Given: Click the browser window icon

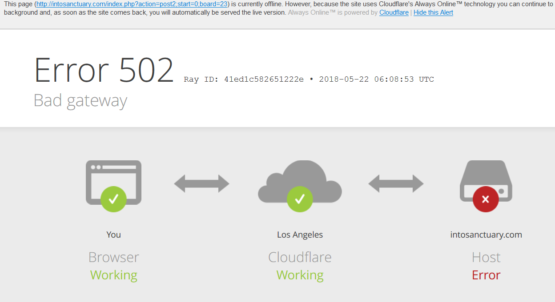Looking at the screenshot, I should (x=113, y=182).
